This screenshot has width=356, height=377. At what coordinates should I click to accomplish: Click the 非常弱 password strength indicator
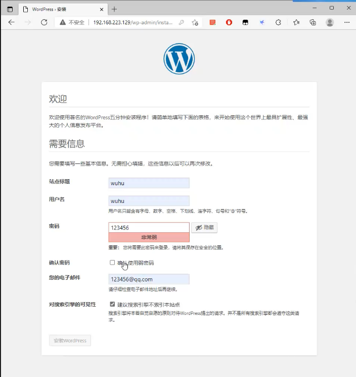pos(149,237)
